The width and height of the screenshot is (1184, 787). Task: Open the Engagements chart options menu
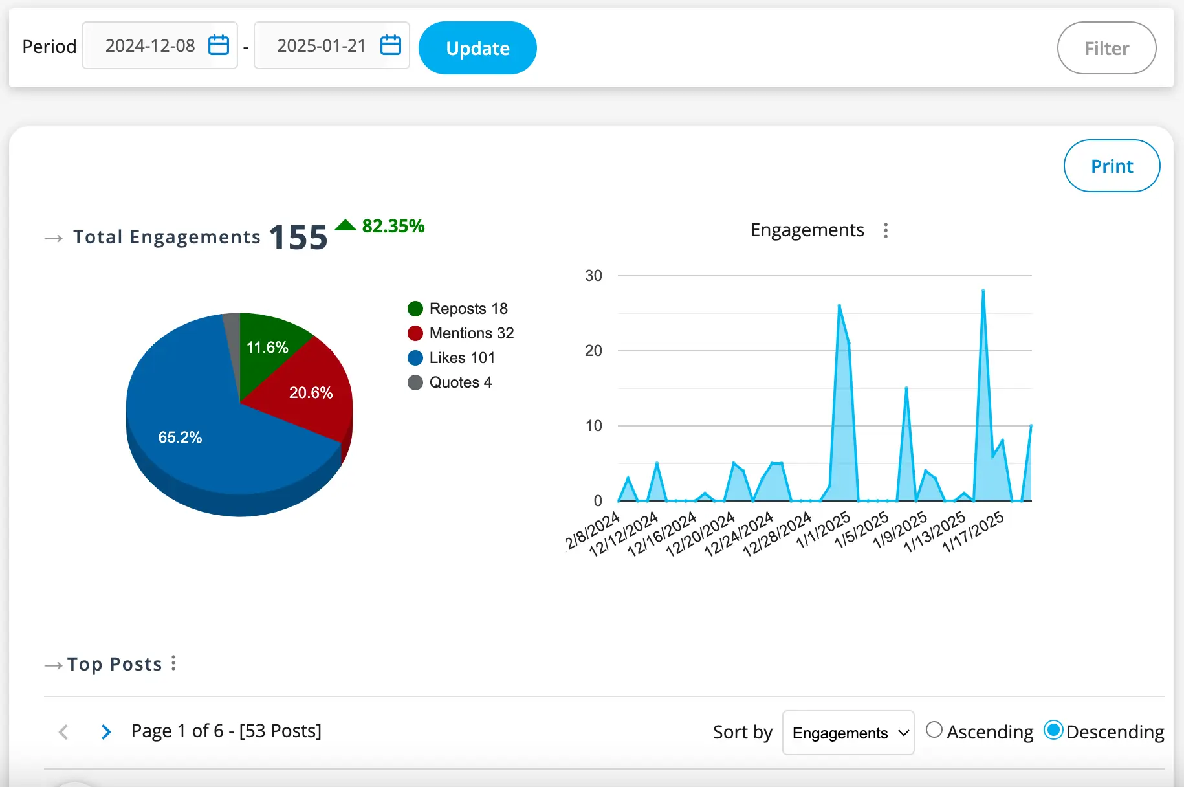coord(886,230)
